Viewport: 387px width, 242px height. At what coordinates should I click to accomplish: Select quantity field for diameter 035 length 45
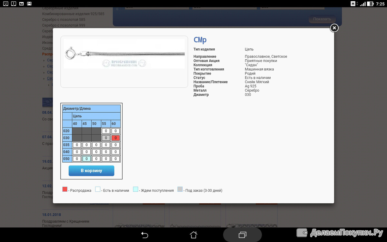pos(86,145)
